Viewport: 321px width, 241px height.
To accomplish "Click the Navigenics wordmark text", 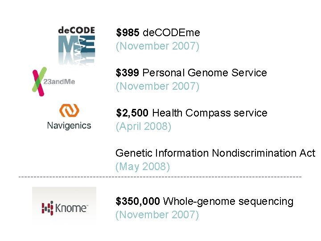I will [69, 125].
